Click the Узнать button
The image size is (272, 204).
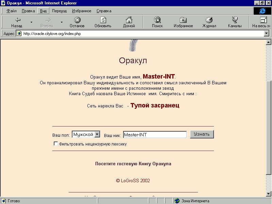point(202,134)
